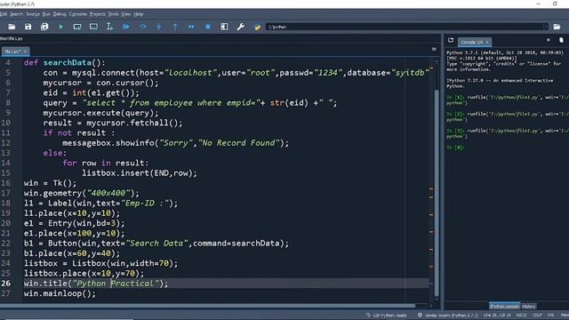Run cell and advance toolbar icon

tap(93, 27)
